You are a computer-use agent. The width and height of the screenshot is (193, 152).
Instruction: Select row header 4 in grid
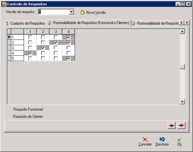(17, 53)
